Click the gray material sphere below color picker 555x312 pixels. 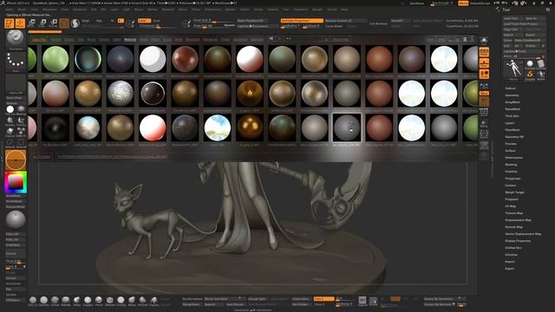click(x=16, y=219)
